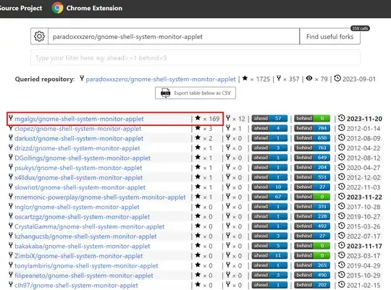The image size is (391, 290).
Task: Open x4lldux fork link
Action: pyautogui.click(x=78, y=178)
